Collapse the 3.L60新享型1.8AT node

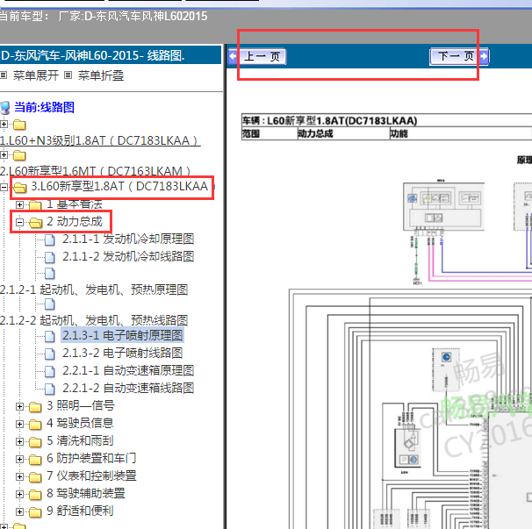tap(4, 187)
